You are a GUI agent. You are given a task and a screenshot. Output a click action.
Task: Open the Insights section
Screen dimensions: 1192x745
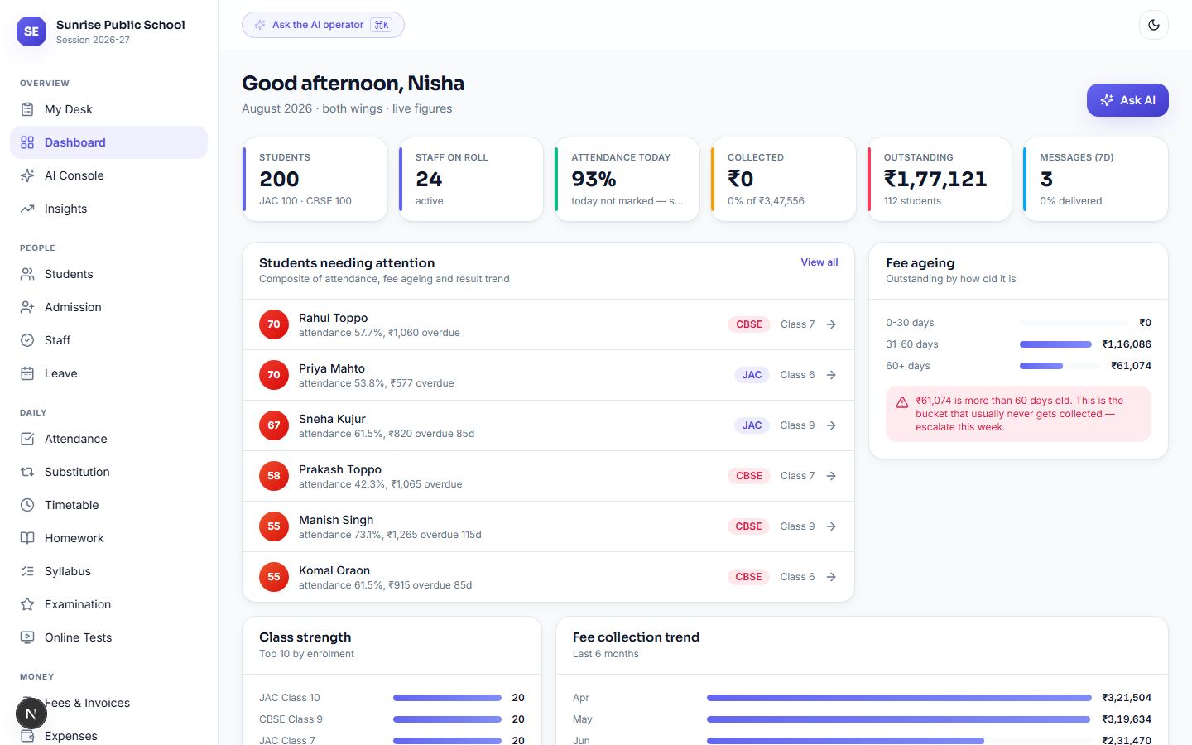(108, 209)
